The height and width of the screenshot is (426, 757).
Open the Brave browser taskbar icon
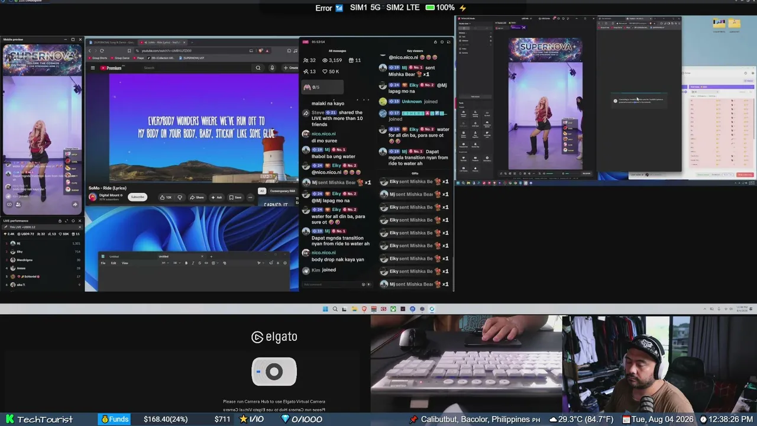coord(364,309)
